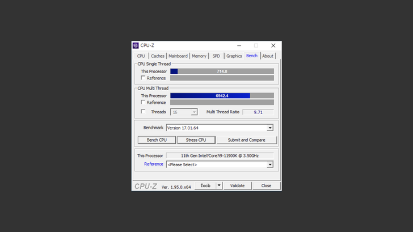This screenshot has height=232, width=413.
Task: Close CPU-Z using the title bar X
Action: (x=273, y=45)
